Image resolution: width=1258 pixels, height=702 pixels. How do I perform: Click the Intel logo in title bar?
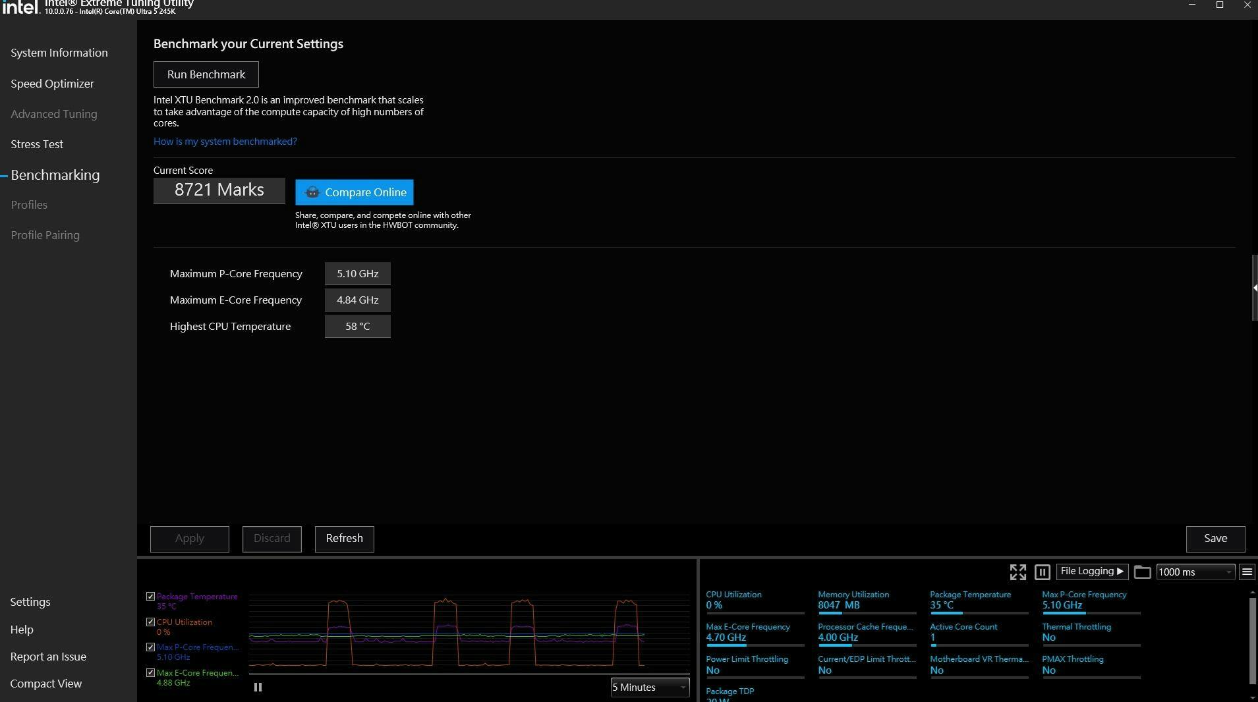click(x=20, y=7)
